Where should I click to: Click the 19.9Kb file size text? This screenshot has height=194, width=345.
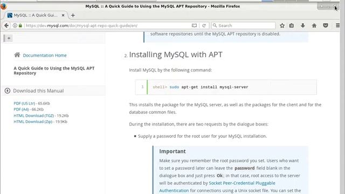(x=61, y=122)
